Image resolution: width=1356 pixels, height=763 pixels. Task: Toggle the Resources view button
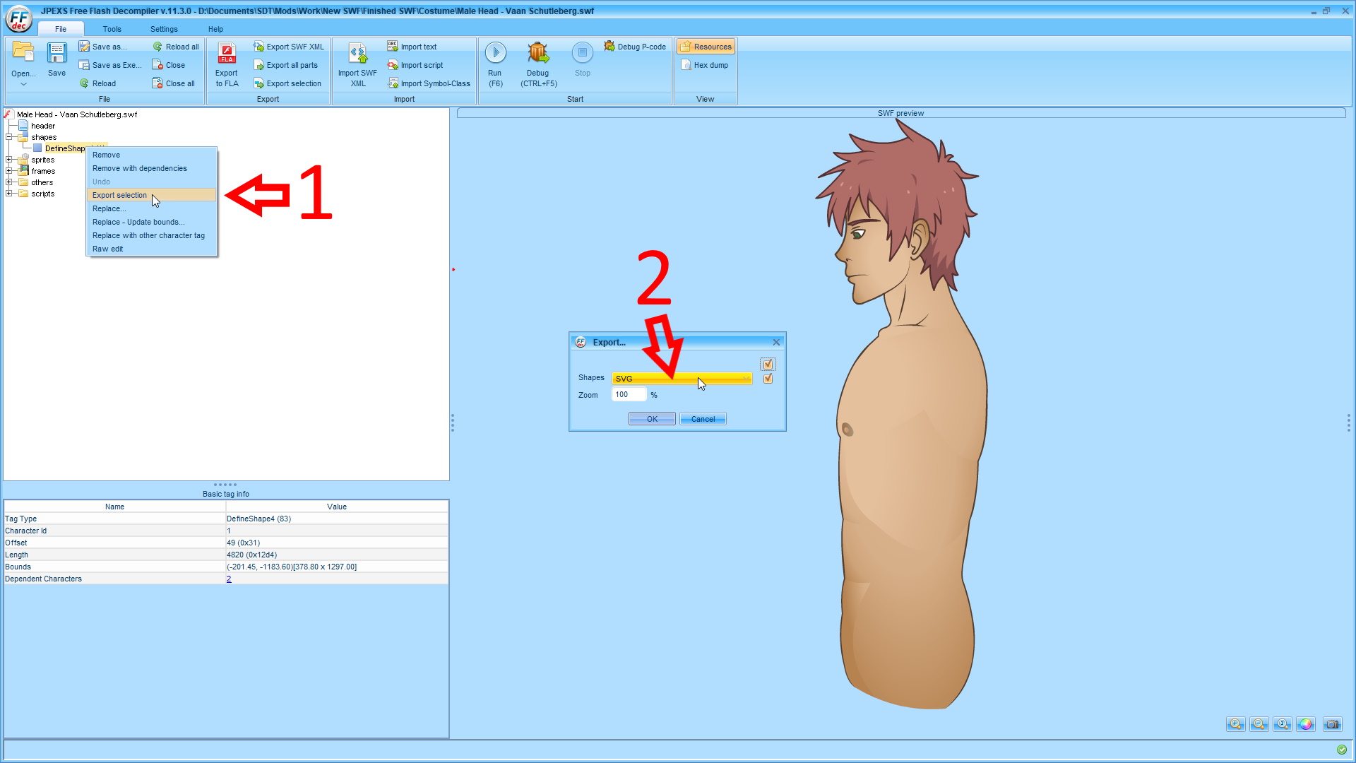(706, 47)
